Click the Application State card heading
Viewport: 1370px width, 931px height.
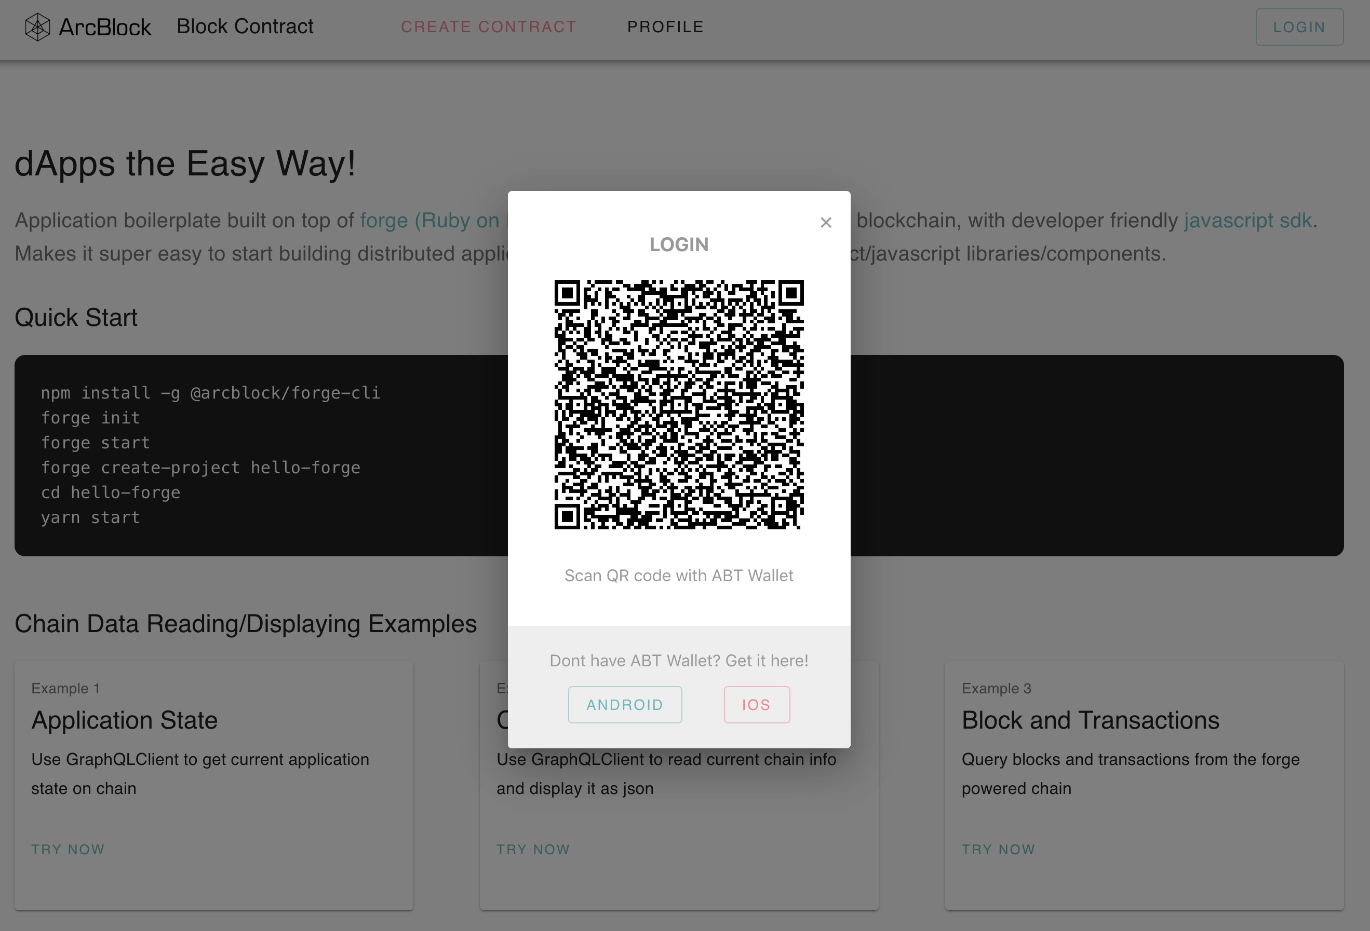point(125,720)
